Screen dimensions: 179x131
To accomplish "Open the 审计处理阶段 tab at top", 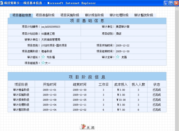I will pyautogui.click(x=119, y=15).
